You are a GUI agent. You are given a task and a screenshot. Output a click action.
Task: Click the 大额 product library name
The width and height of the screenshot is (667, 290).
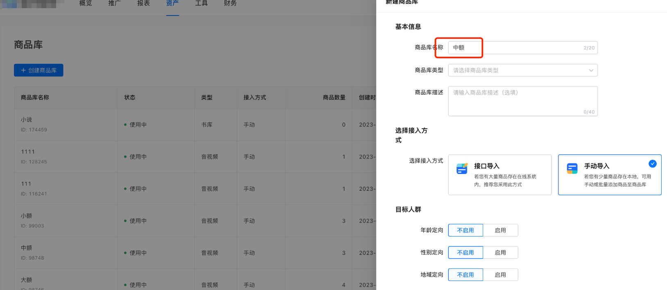click(x=26, y=280)
